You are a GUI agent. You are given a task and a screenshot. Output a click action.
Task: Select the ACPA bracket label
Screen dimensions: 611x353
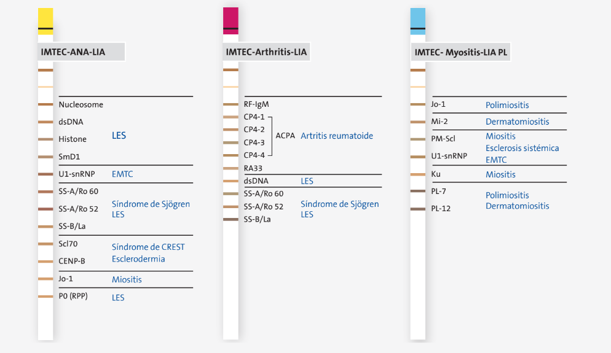[x=285, y=136]
